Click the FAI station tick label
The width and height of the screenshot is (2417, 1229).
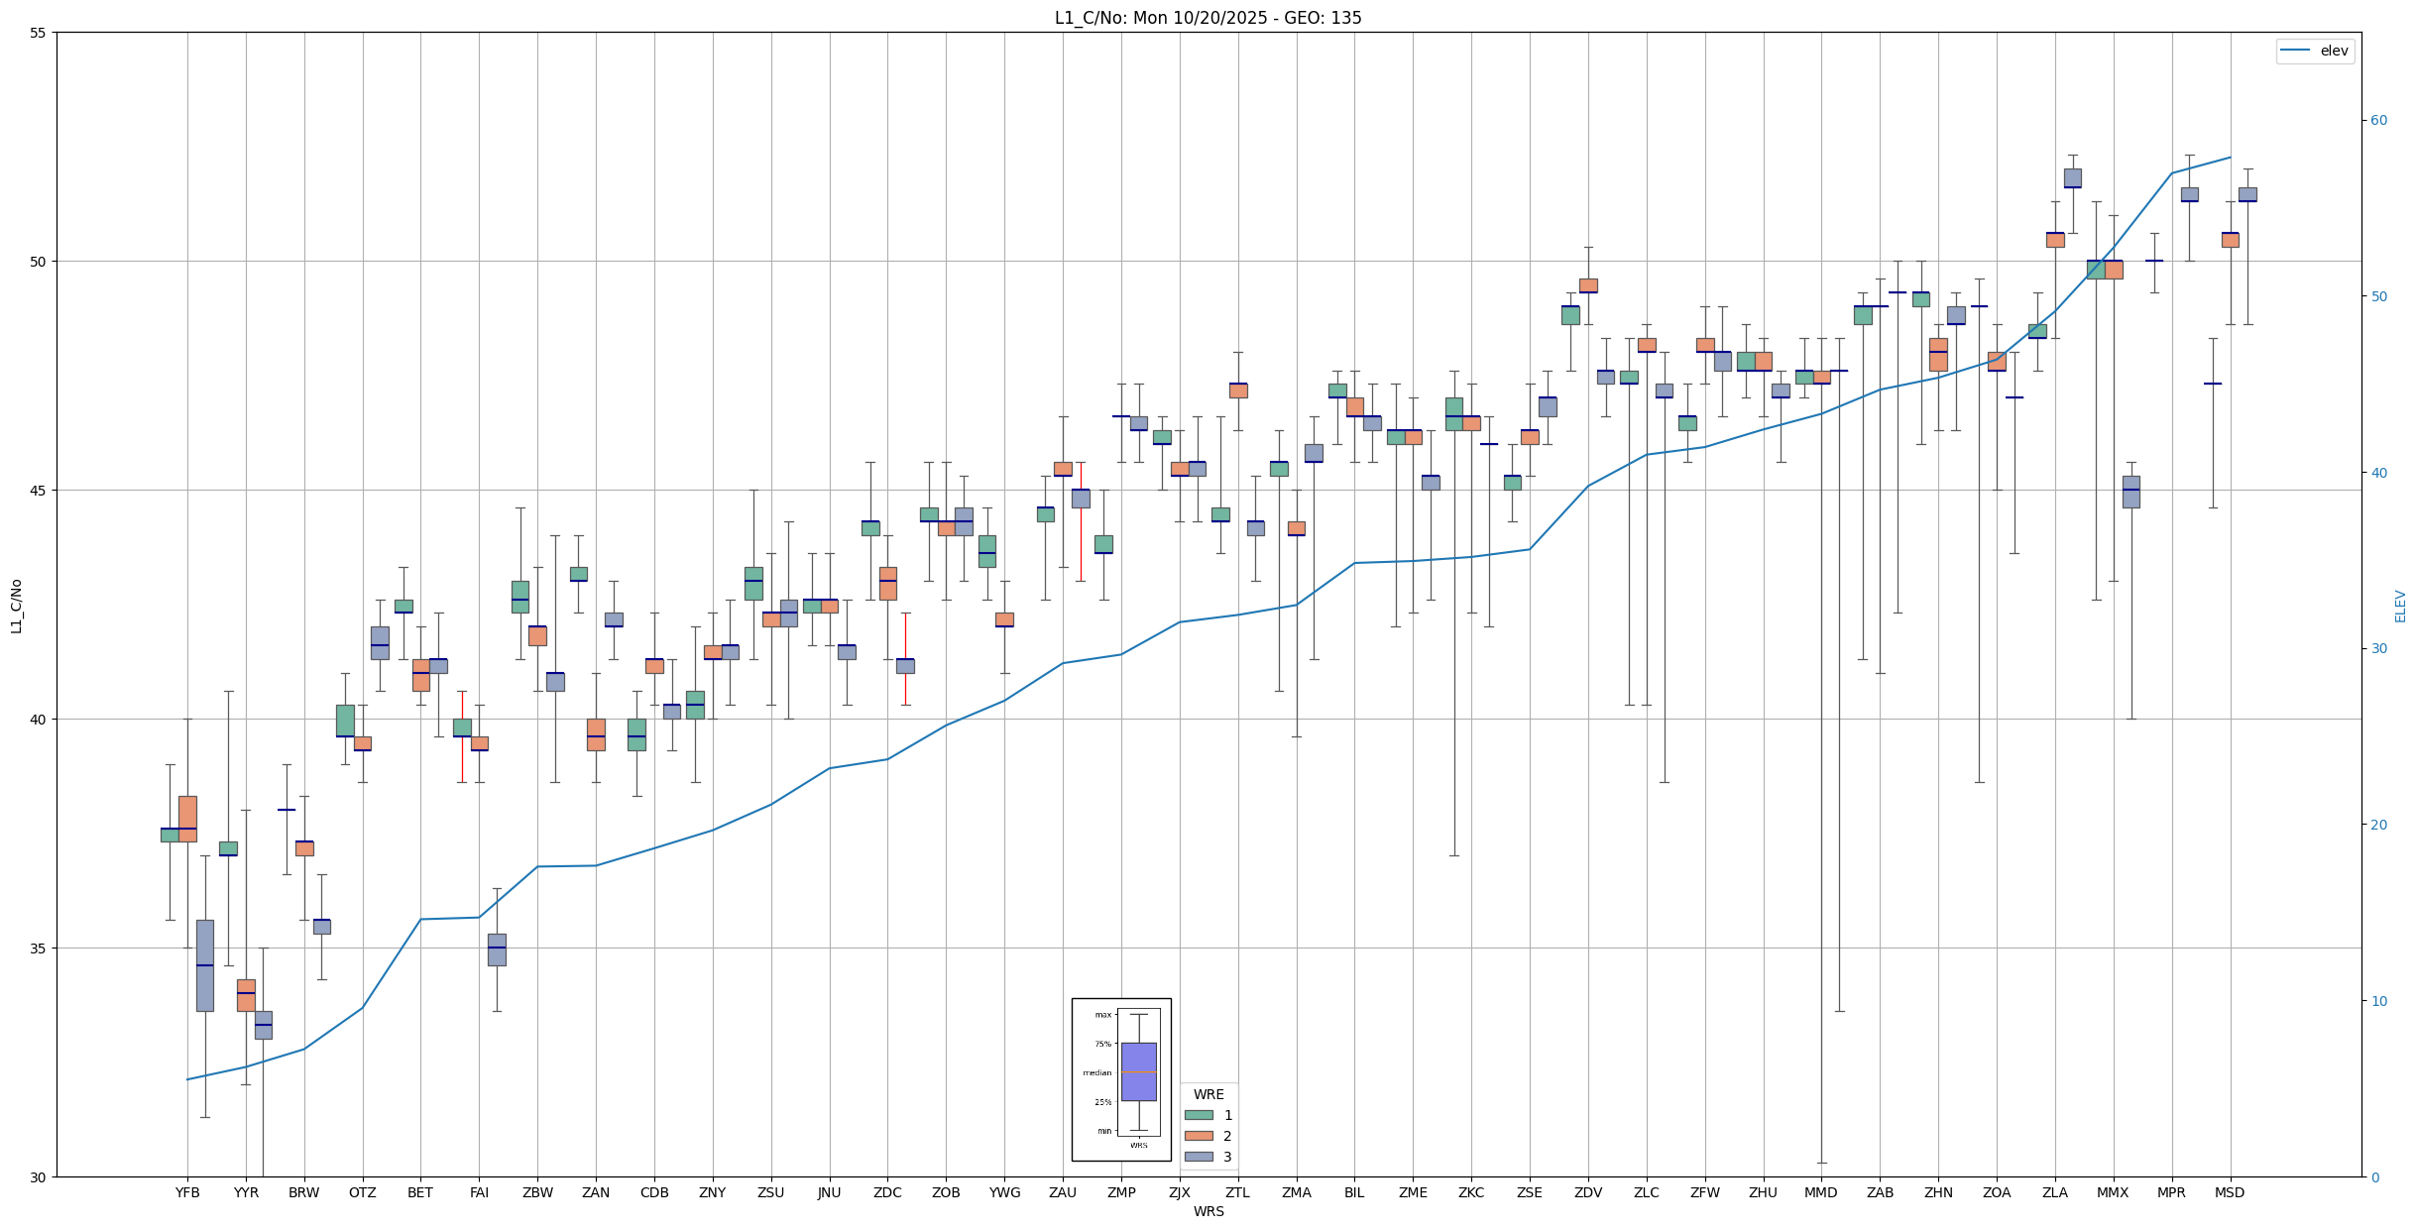pyautogui.click(x=479, y=1192)
